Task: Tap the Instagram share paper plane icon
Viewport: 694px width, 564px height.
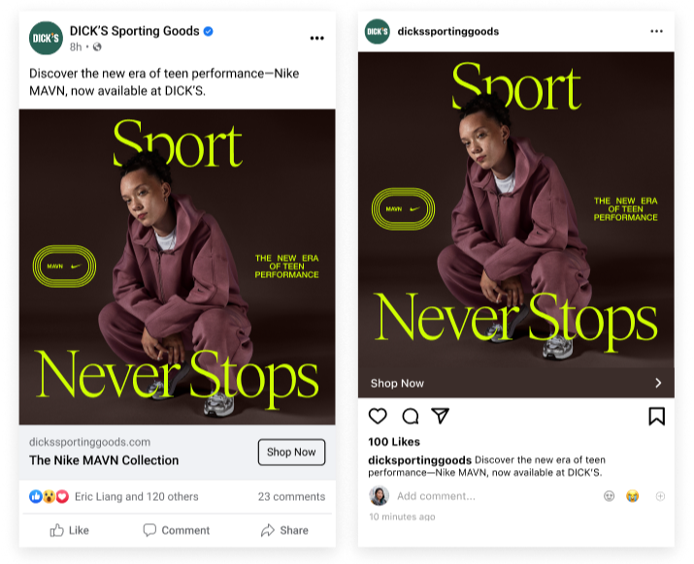Action: pyautogui.click(x=441, y=416)
